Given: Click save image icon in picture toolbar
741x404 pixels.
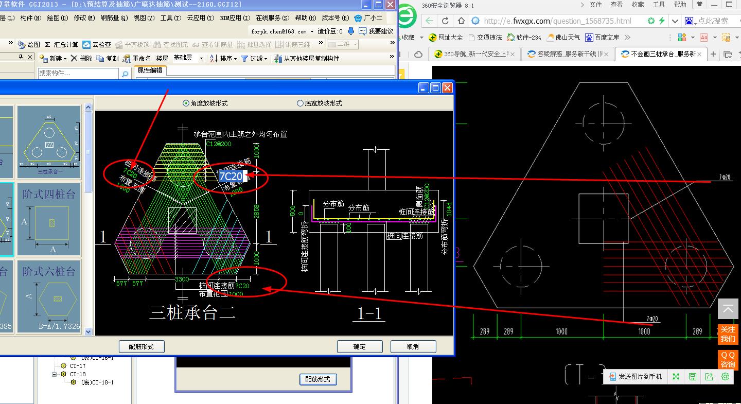Looking at the screenshot, I should pyautogui.click(x=692, y=377).
